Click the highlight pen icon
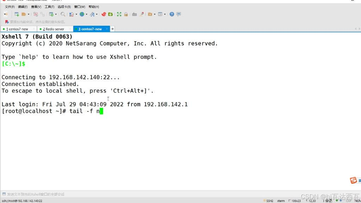 pos(142,14)
